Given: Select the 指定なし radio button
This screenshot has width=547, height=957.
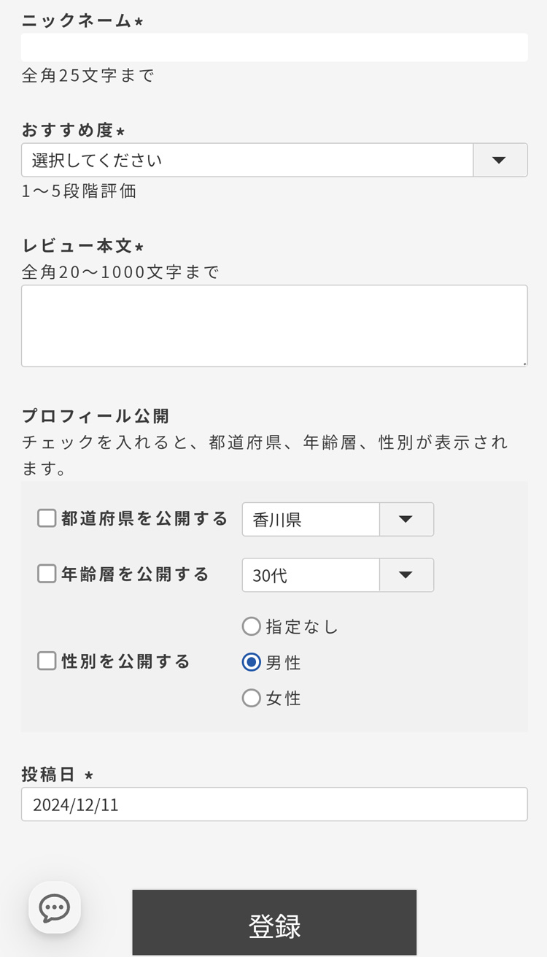Looking at the screenshot, I should click(x=251, y=626).
